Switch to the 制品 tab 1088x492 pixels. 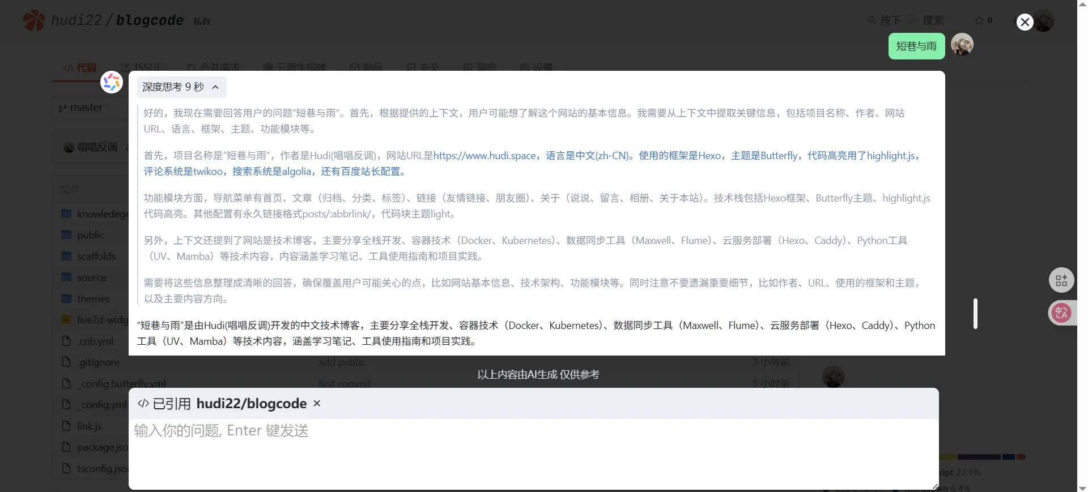tap(366, 68)
